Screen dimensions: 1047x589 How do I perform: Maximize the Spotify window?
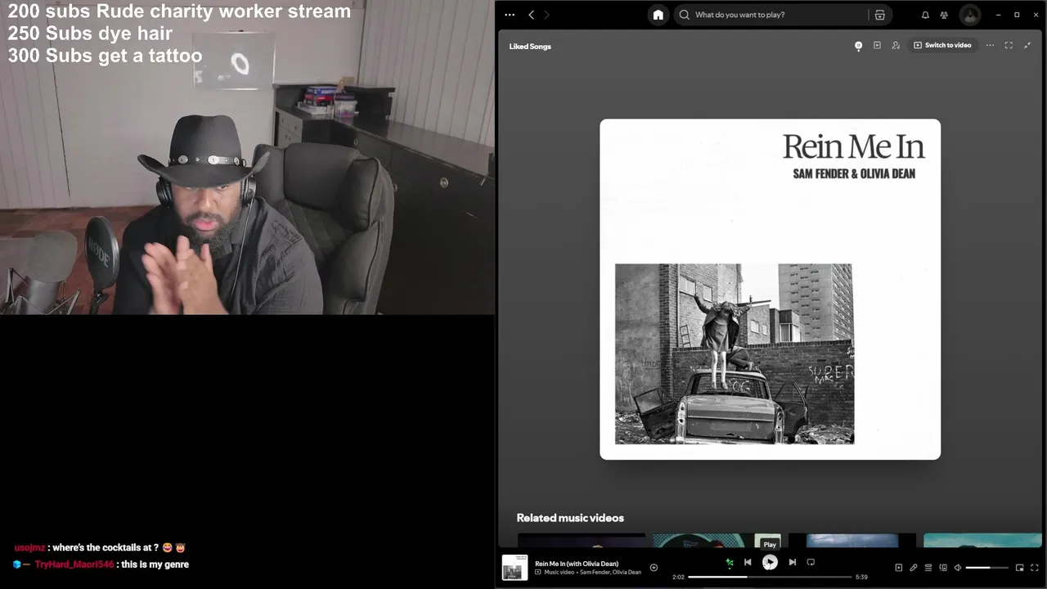click(1017, 15)
